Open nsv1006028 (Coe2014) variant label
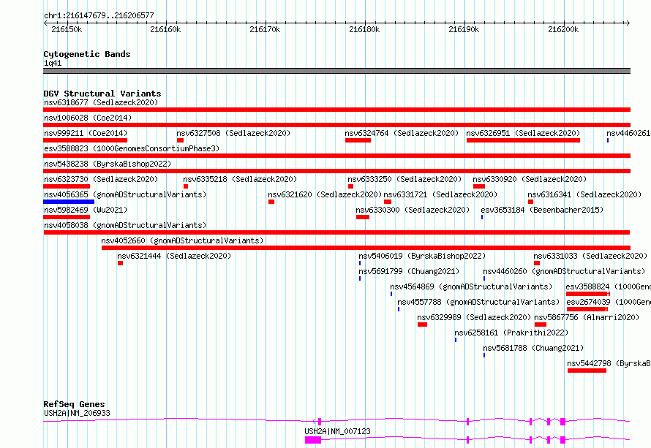651x448 pixels. point(88,118)
